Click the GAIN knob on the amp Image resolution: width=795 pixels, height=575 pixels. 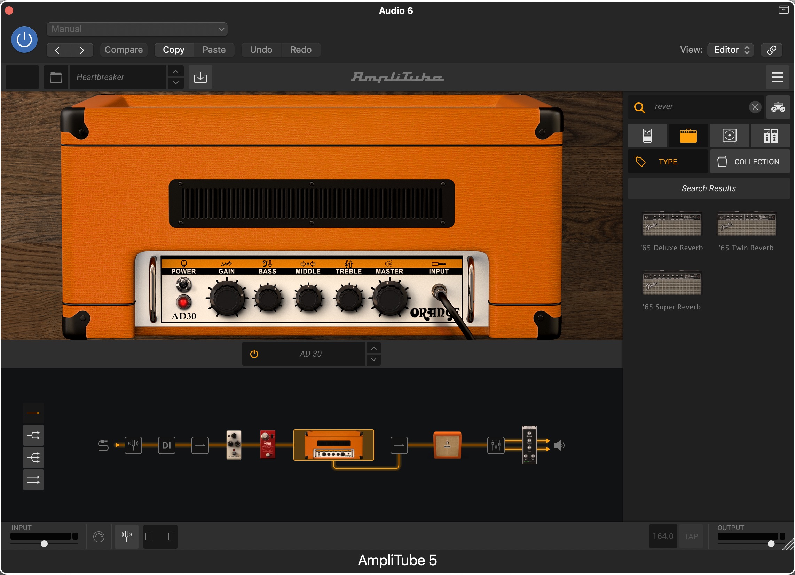tap(227, 298)
